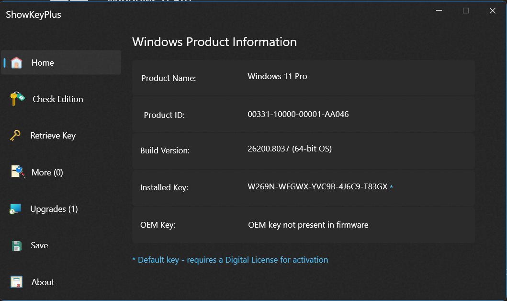This screenshot has width=507, height=301.
Task: Click the blue asterisk after the installed key
Action: pyautogui.click(x=391, y=187)
